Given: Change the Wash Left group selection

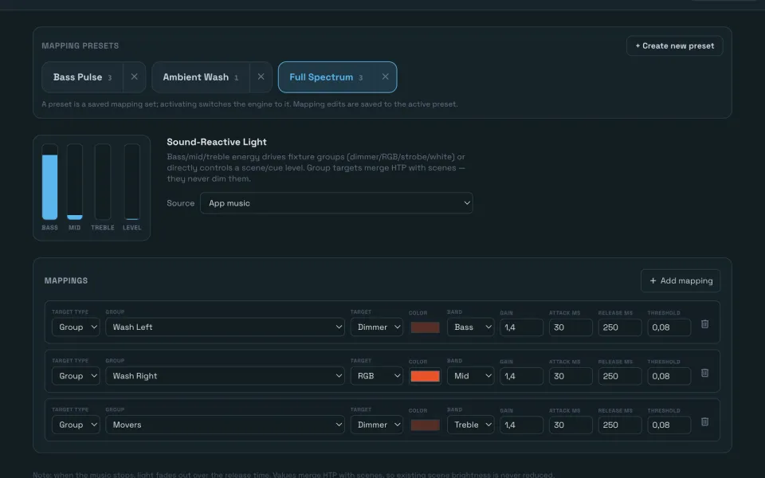Looking at the screenshot, I should [x=225, y=327].
